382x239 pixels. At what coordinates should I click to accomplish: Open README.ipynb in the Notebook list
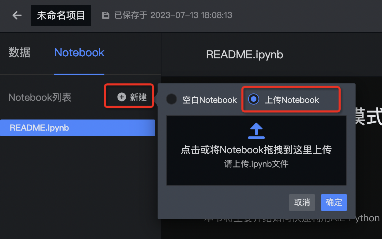point(78,128)
